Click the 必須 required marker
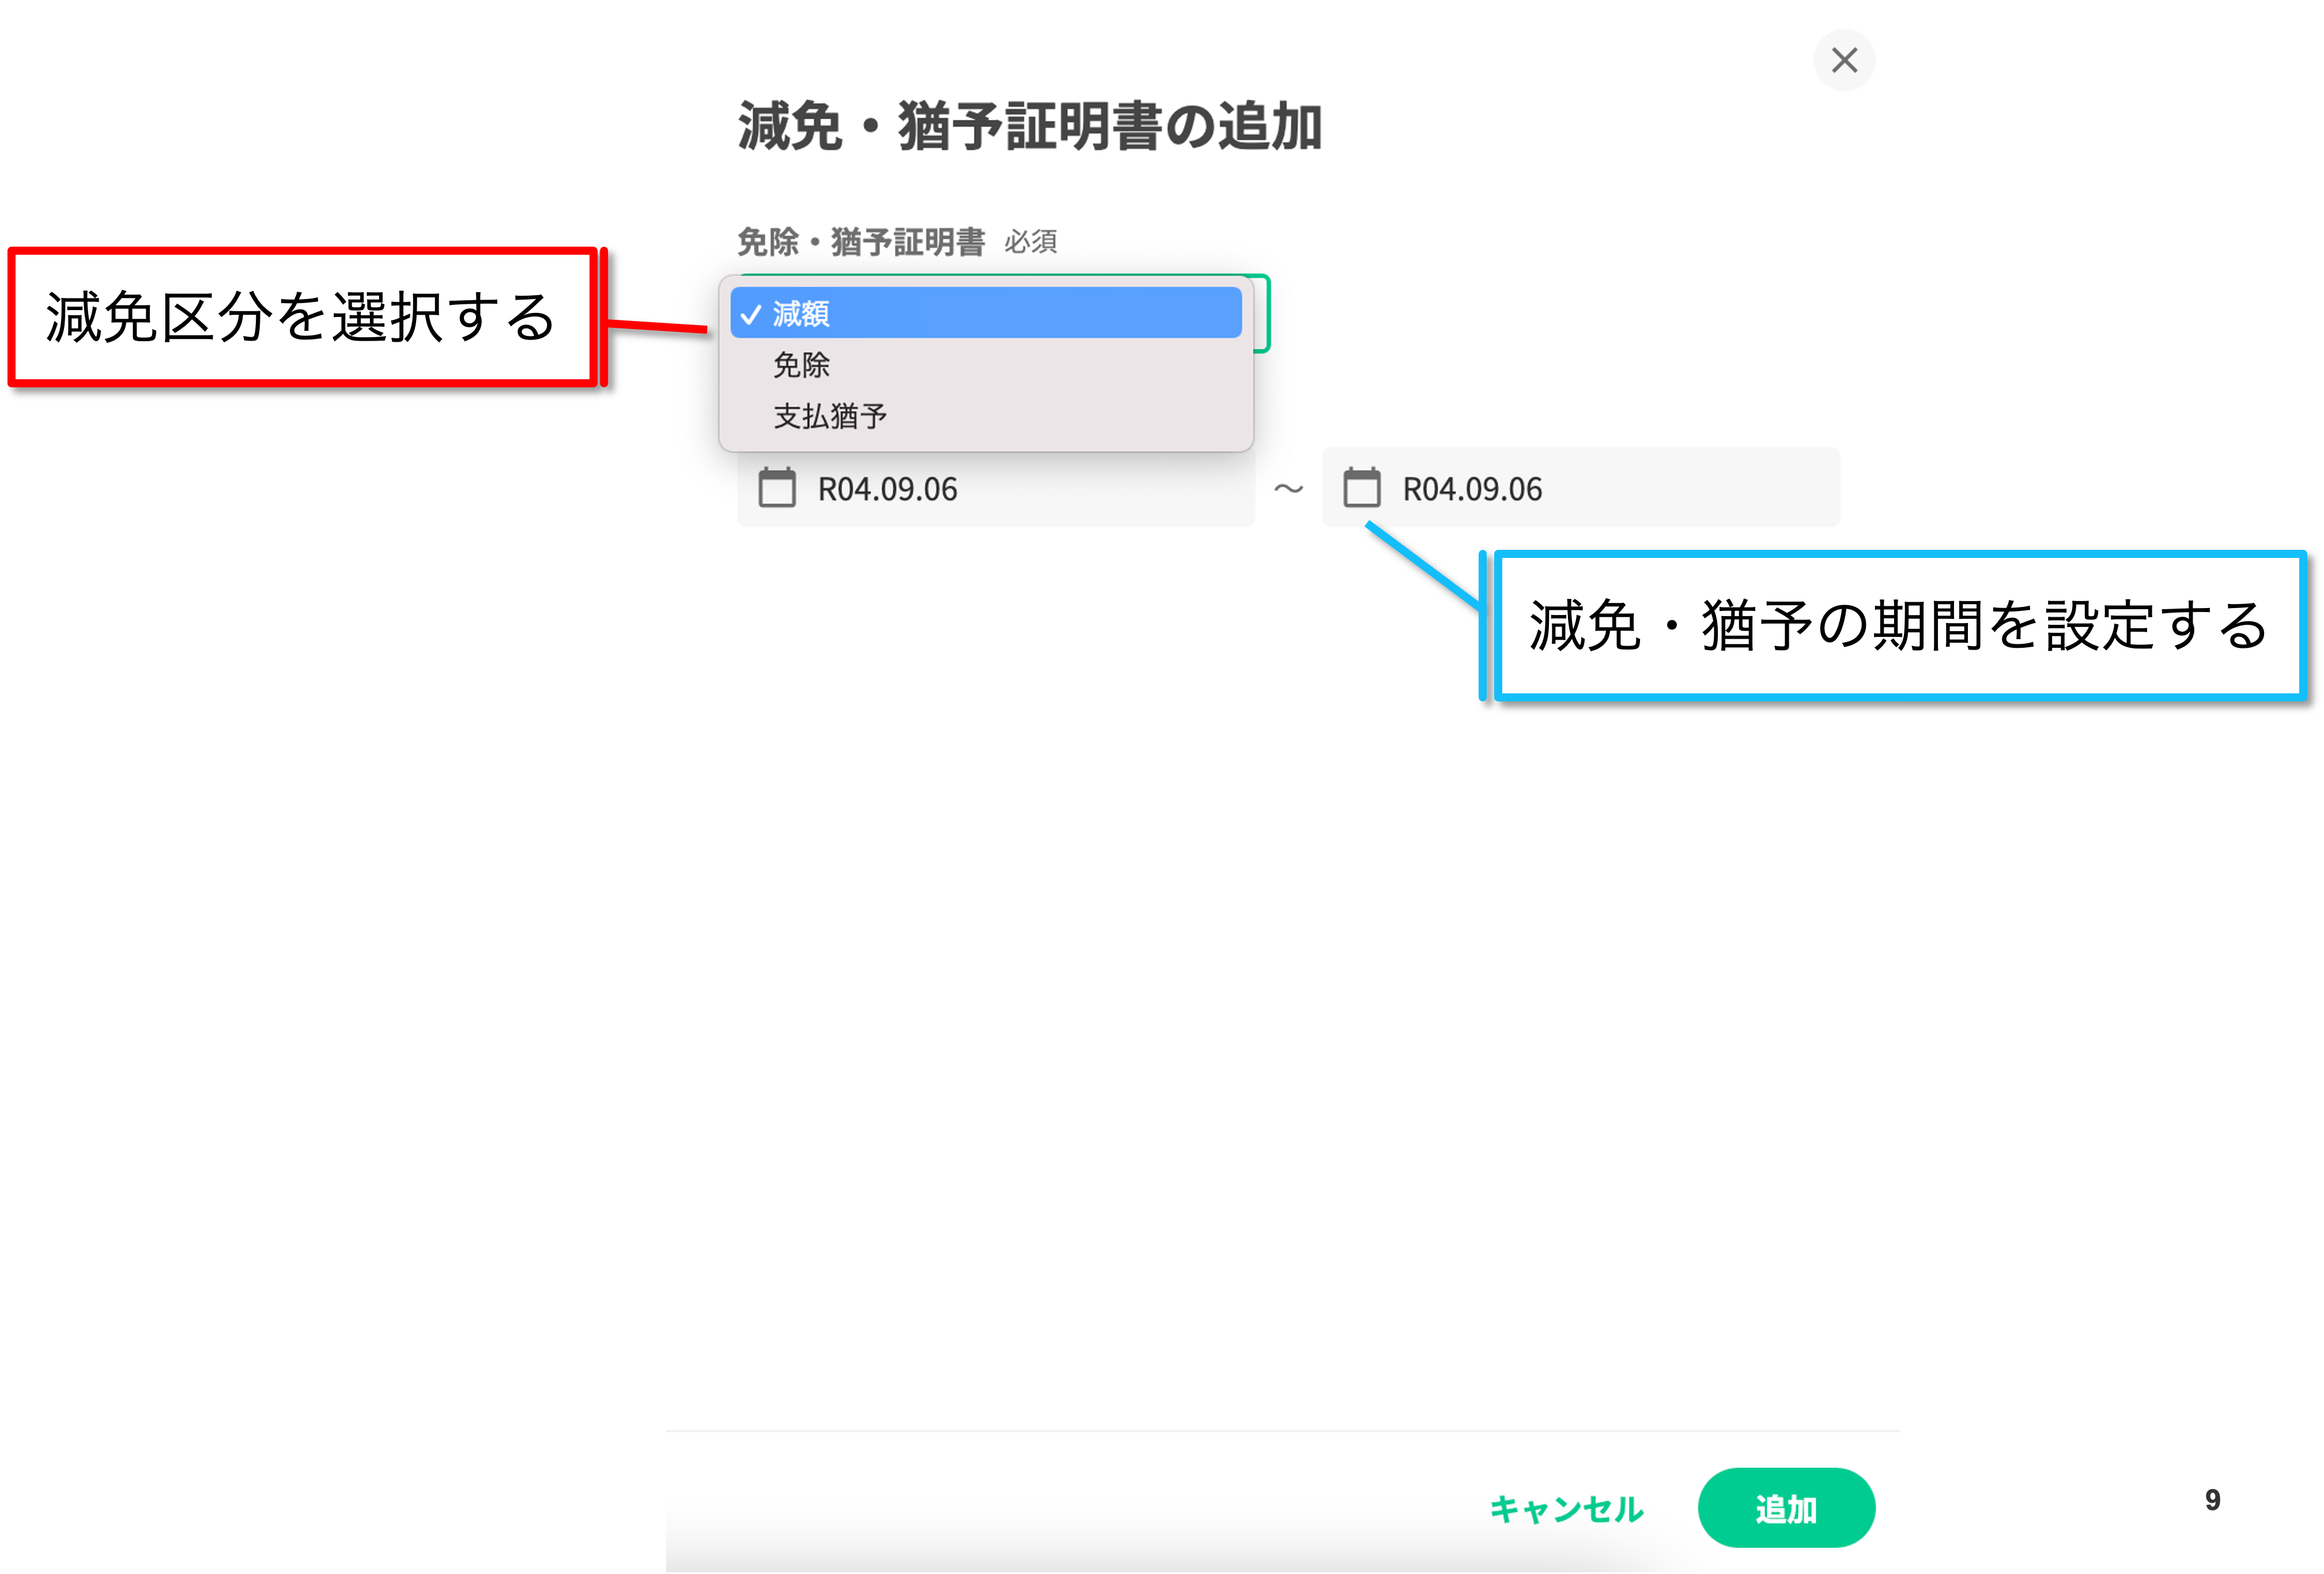Image resolution: width=2324 pixels, height=1574 pixels. click(1030, 242)
